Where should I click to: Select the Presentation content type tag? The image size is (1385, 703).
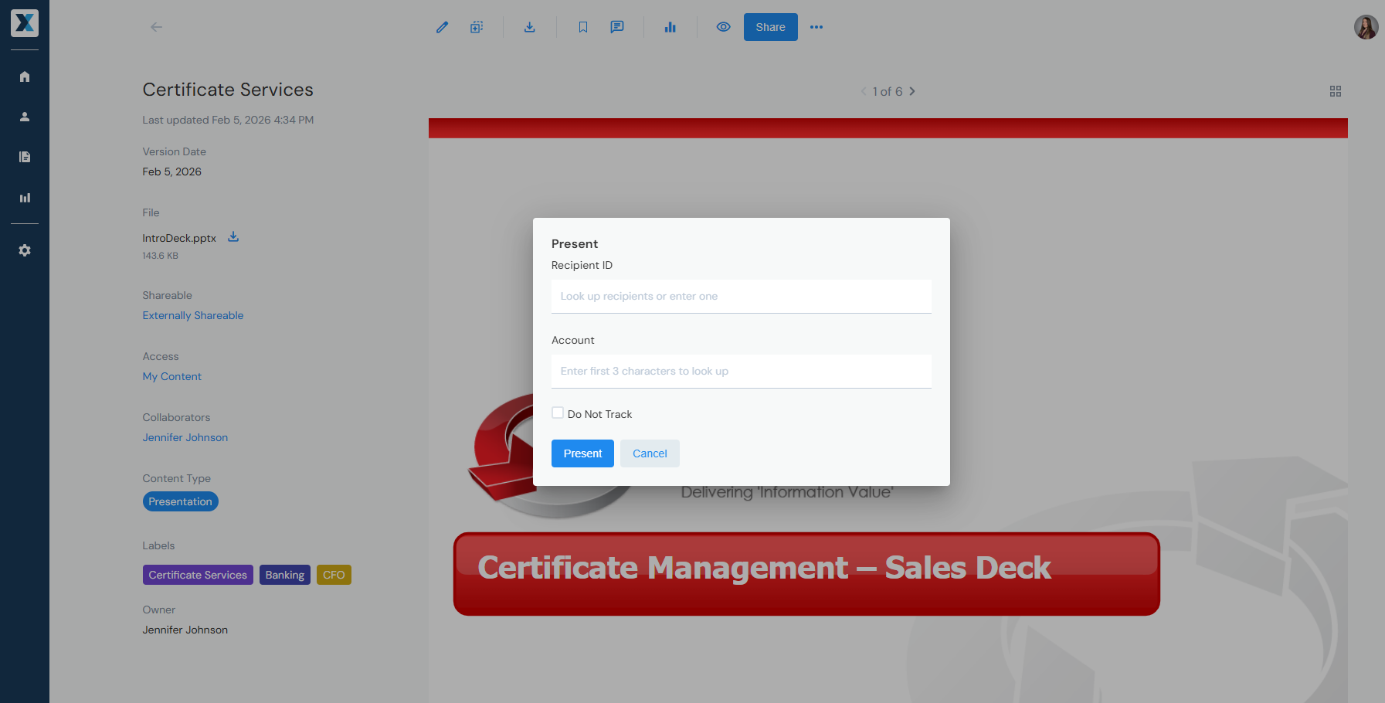tap(180, 501)
